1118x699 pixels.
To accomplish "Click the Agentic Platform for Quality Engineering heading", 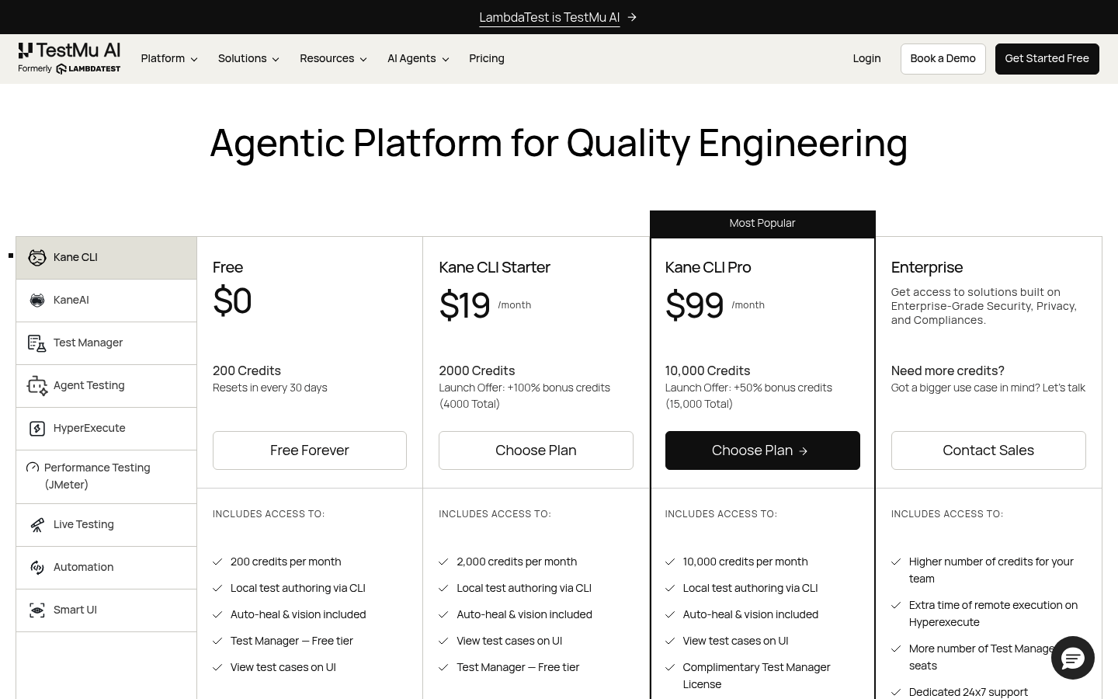I will click(x=559, y=143).
